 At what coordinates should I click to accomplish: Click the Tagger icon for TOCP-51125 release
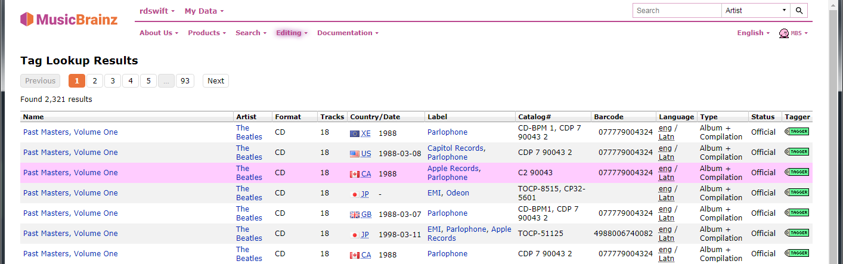(796, 232)
